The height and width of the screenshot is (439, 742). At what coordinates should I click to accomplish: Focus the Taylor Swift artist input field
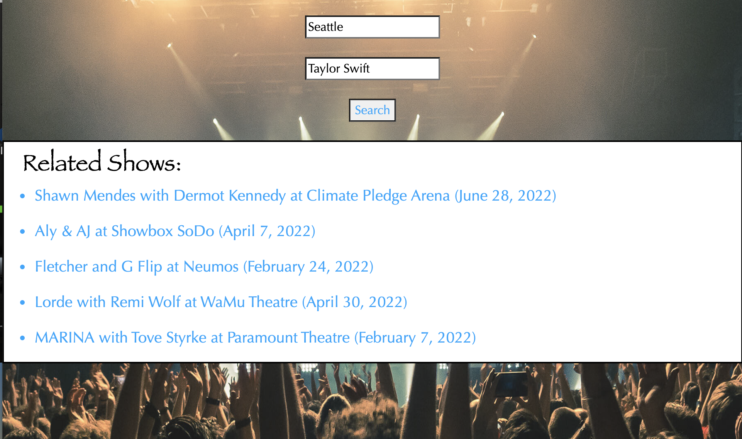(372, 69)
